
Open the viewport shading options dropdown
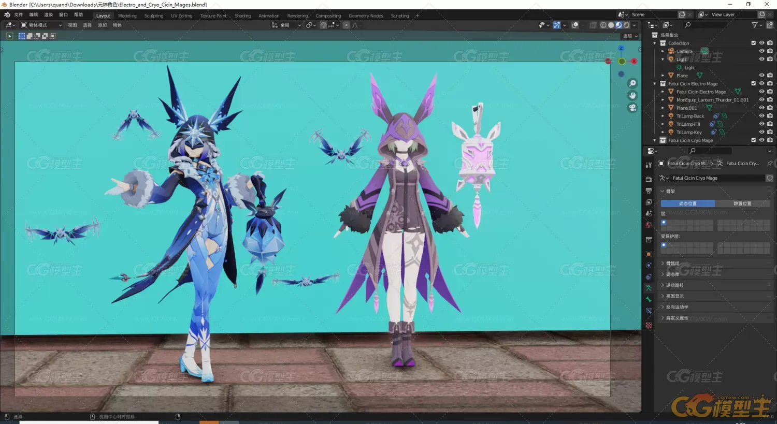tap(634, 25)
